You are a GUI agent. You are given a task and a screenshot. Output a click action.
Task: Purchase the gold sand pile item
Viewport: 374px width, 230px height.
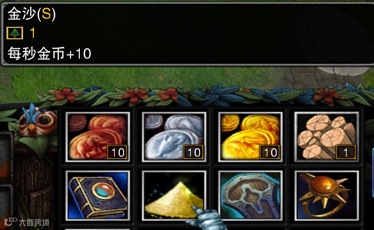[174, 196]
